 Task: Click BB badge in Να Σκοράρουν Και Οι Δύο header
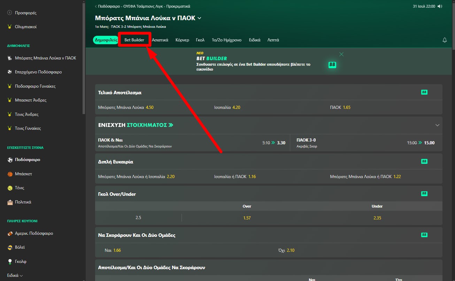click(424, 235)
